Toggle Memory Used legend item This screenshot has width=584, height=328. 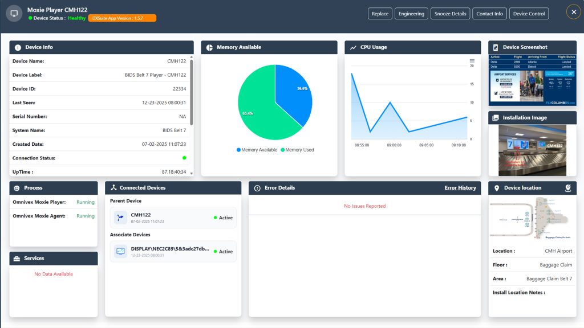tap(297, 150)
